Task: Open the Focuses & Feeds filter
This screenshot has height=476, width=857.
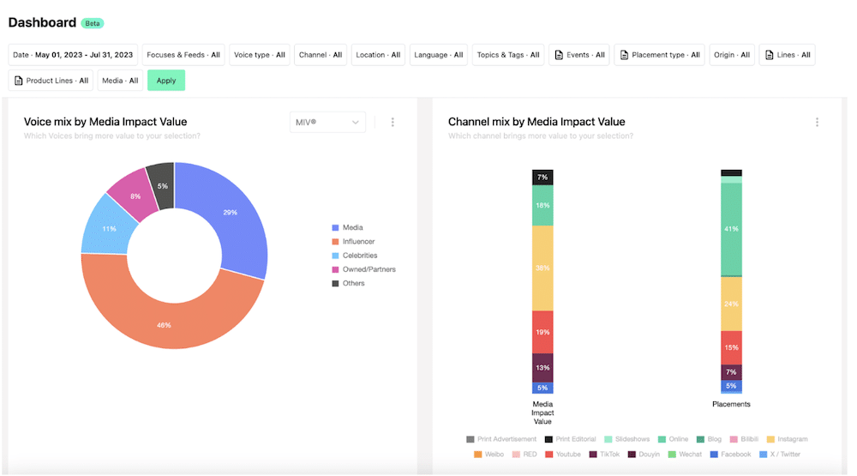Action: pos(183,55)
